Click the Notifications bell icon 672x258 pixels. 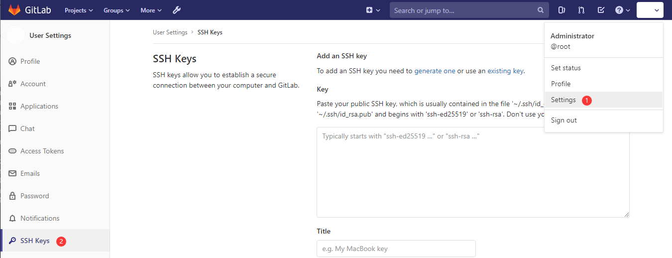[12, 218]
